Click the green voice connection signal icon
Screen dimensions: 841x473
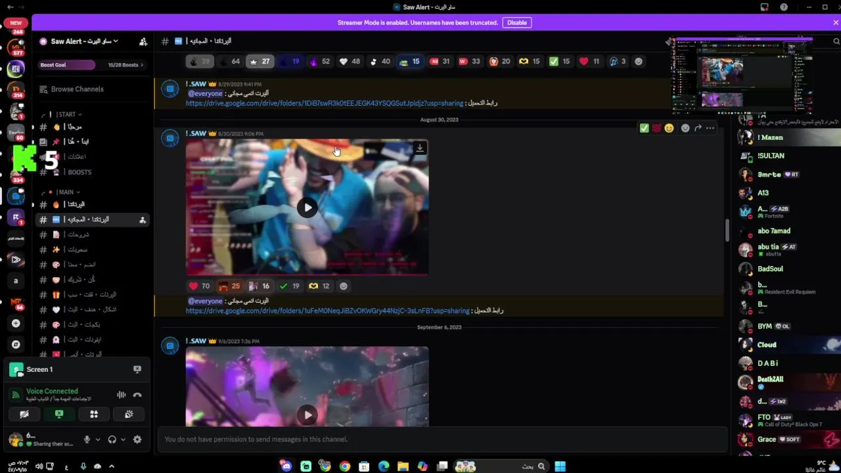(x=16, y=395)
